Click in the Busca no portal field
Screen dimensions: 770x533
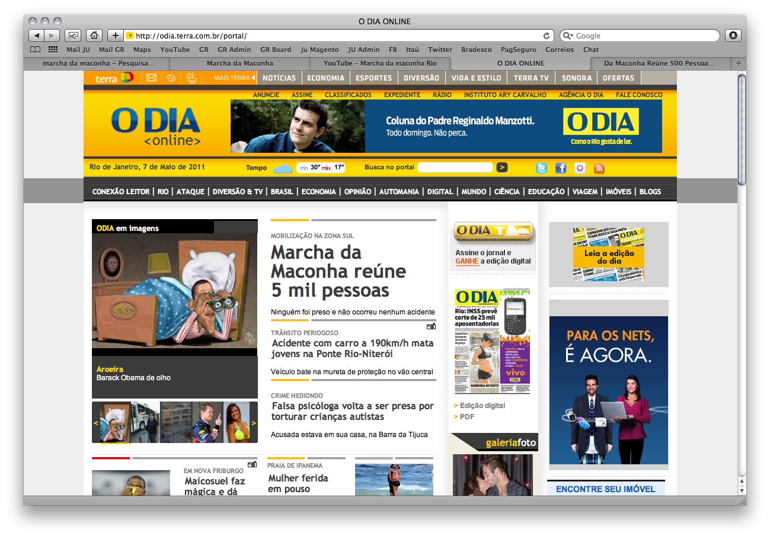point(455,168)
